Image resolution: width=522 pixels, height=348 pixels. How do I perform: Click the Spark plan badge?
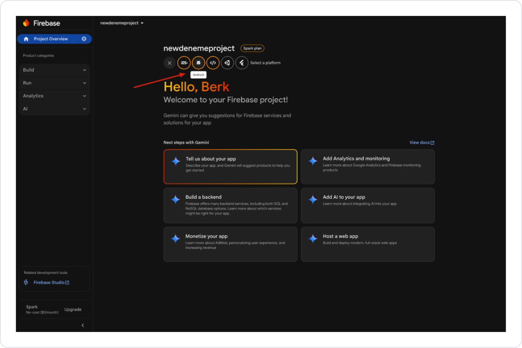(x=252, y=48)
